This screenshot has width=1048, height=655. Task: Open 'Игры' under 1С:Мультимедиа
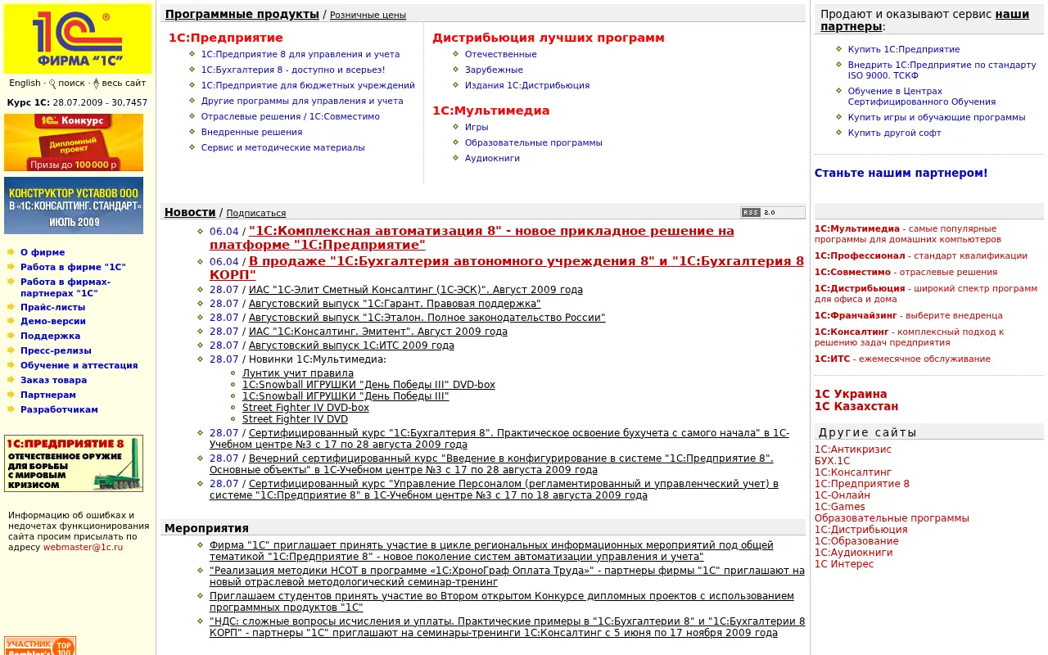tap(477, 128)
